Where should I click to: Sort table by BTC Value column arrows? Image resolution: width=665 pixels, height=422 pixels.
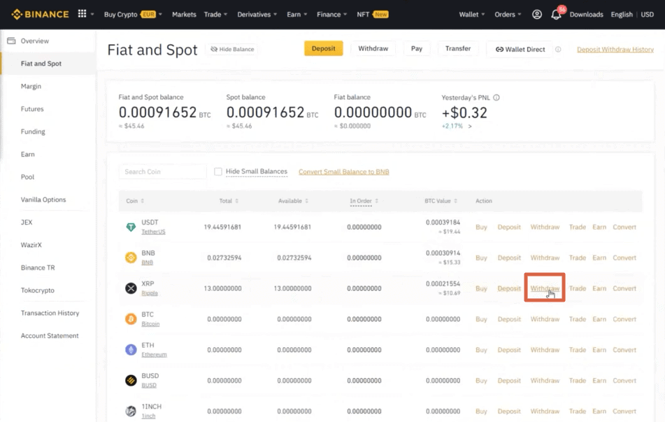click(x=455, y=201)
